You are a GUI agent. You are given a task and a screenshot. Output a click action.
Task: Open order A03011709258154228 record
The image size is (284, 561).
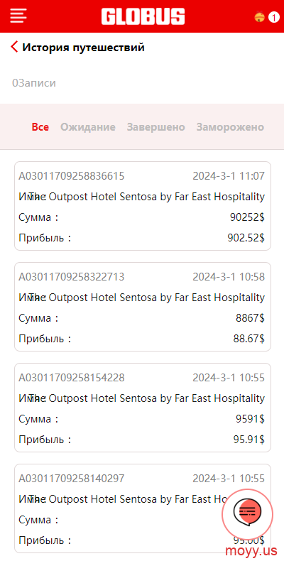click(143, 408)
